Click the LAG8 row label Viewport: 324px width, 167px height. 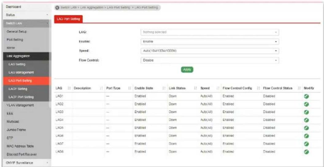(59, 152)
